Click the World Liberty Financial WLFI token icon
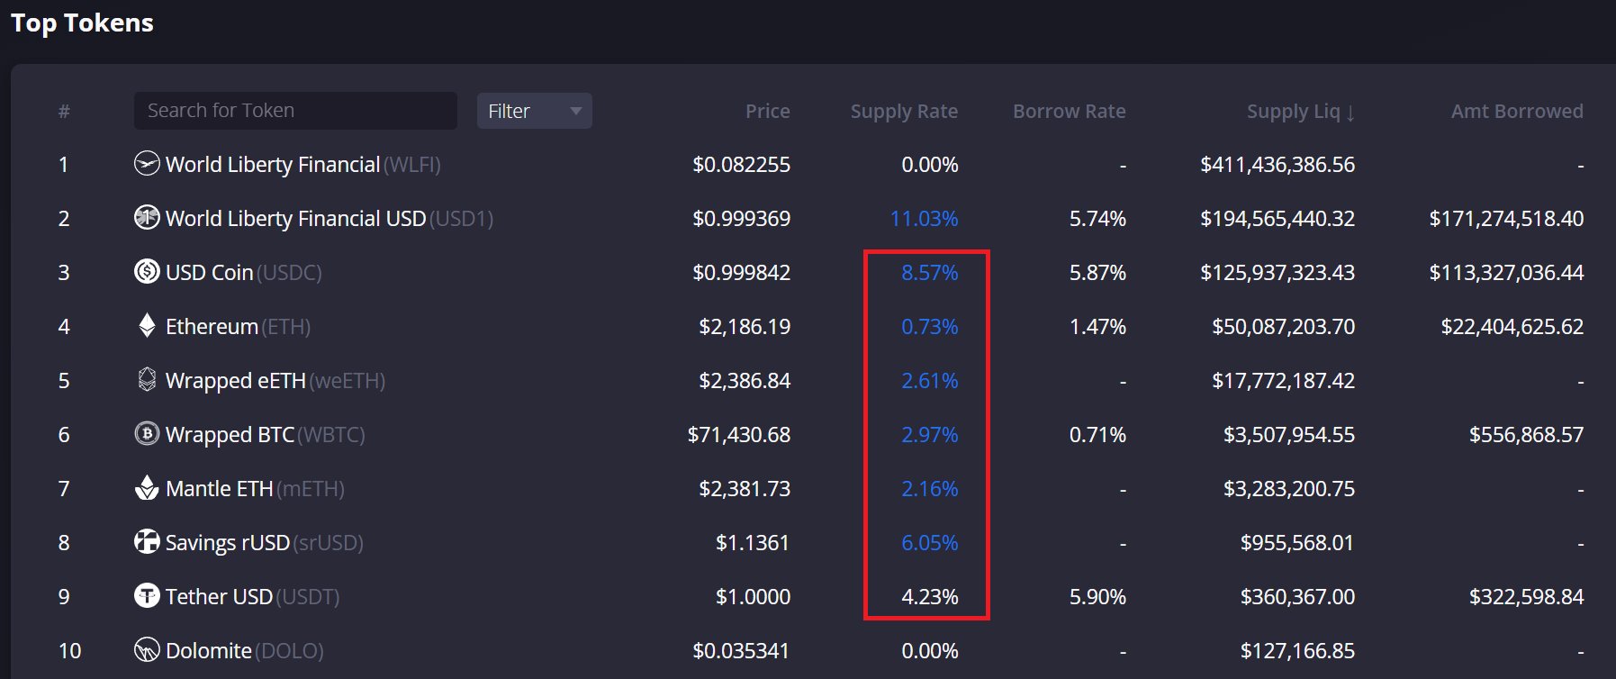 click(147, 164)
